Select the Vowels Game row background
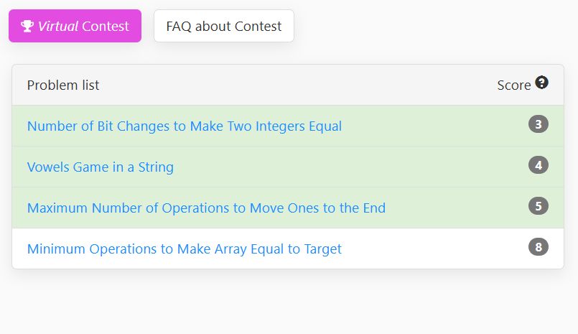This screenshot has height=334, width=578. pyautogui.click(x=288, y=167)
